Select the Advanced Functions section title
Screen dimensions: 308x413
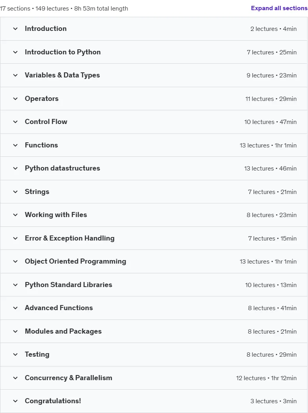click(x=59, y=308)
